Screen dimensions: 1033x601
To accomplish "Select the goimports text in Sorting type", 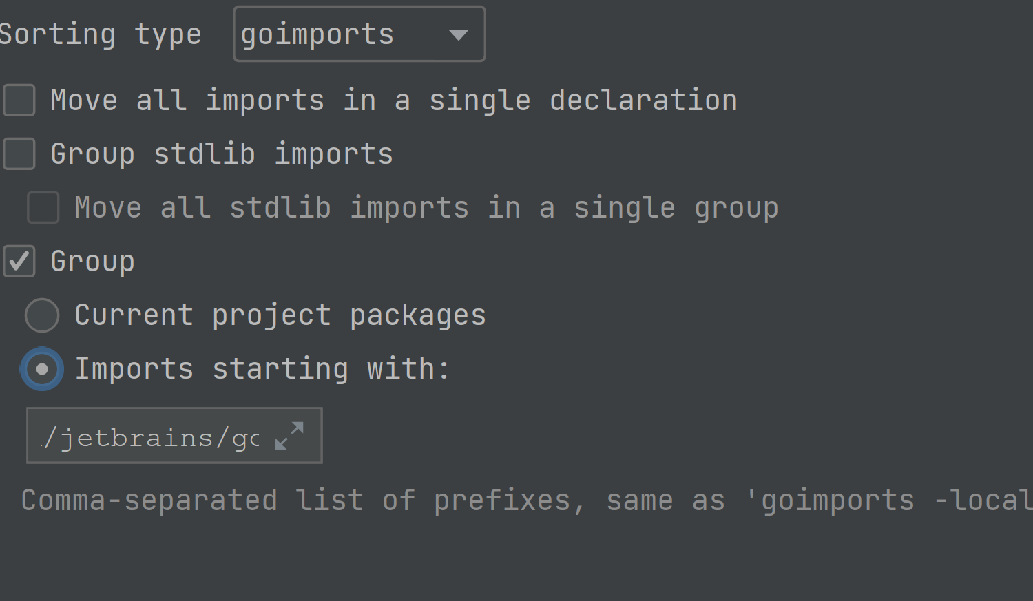I will pos(317,34).
